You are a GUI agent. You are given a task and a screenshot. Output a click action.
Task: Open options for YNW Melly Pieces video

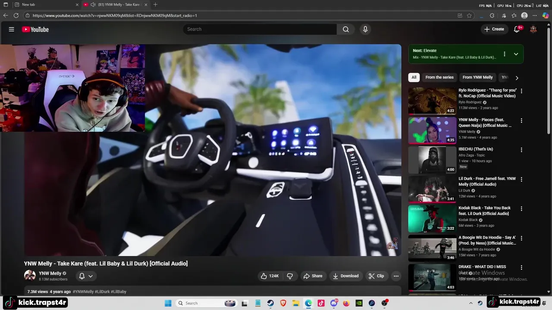(x=521, y=121)
